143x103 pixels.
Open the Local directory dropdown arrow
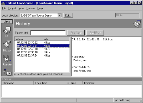click(x=59, y=15)
